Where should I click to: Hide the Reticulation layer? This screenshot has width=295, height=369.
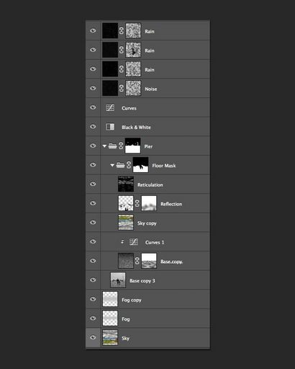93,184
